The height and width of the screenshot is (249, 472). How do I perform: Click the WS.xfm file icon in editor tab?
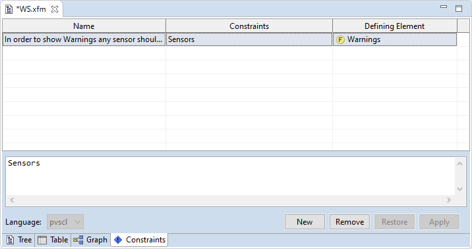coord(9,9)
